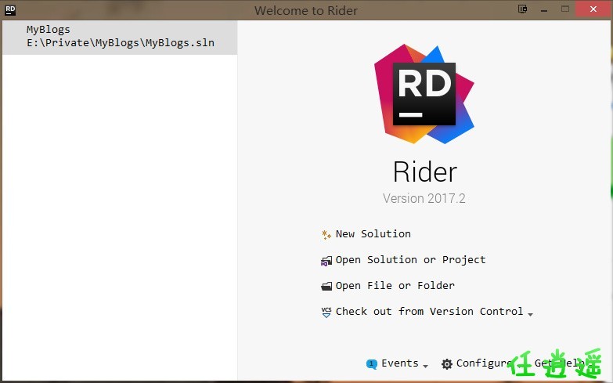
Task: Click the Configure gear icon
Action: coord(447,364)
